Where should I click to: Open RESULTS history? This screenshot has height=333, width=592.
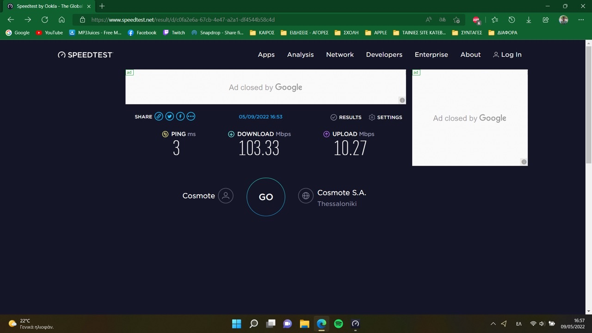tap(346, 117)
